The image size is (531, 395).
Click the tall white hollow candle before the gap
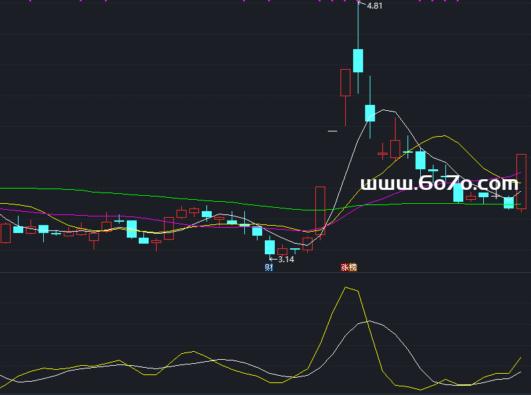coord(320,208)
